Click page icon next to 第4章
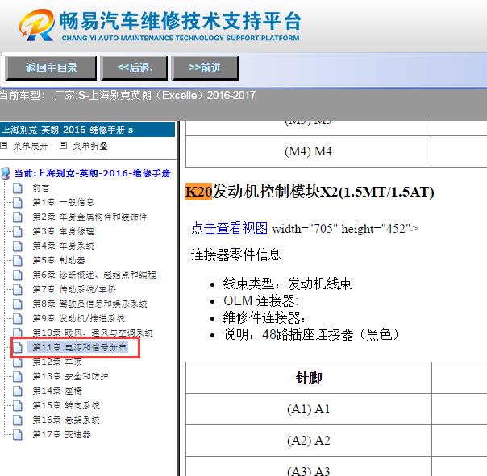The height and width of the screenshot is (476, 487). point(18,246)
